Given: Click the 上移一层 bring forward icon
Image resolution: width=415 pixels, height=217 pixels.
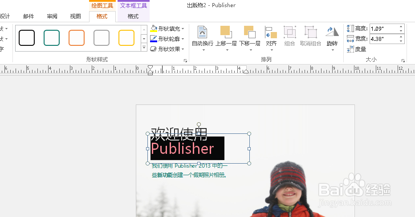Looking at the screenshot, I should (x=226, y=32).
